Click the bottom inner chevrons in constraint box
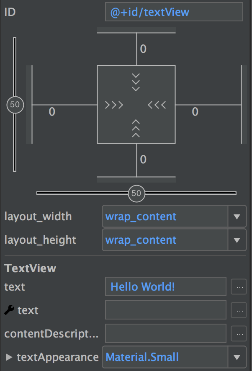The image size is (252, 371). tap(136, 129)
